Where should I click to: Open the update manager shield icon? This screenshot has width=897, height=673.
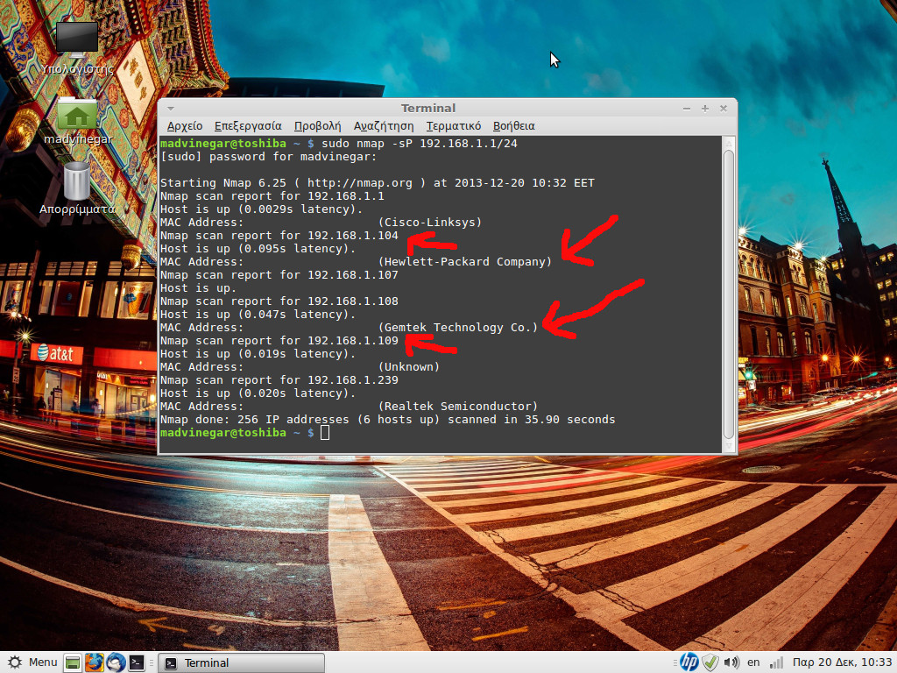[710, 662]
